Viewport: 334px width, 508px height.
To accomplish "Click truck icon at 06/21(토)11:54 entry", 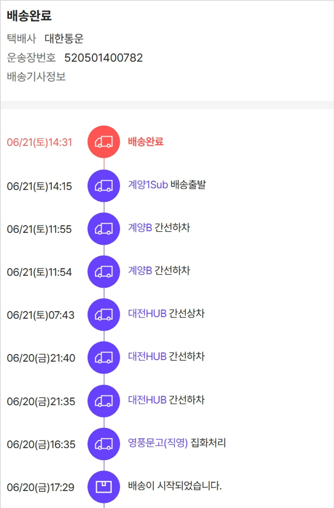I will pos(104,271).
